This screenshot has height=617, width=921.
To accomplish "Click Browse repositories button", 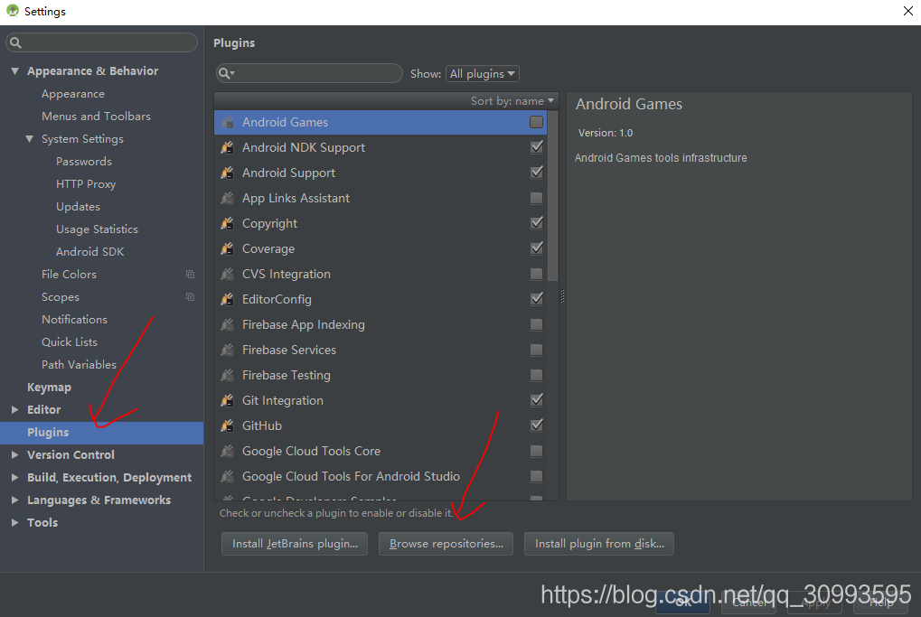I will (446, 544).
